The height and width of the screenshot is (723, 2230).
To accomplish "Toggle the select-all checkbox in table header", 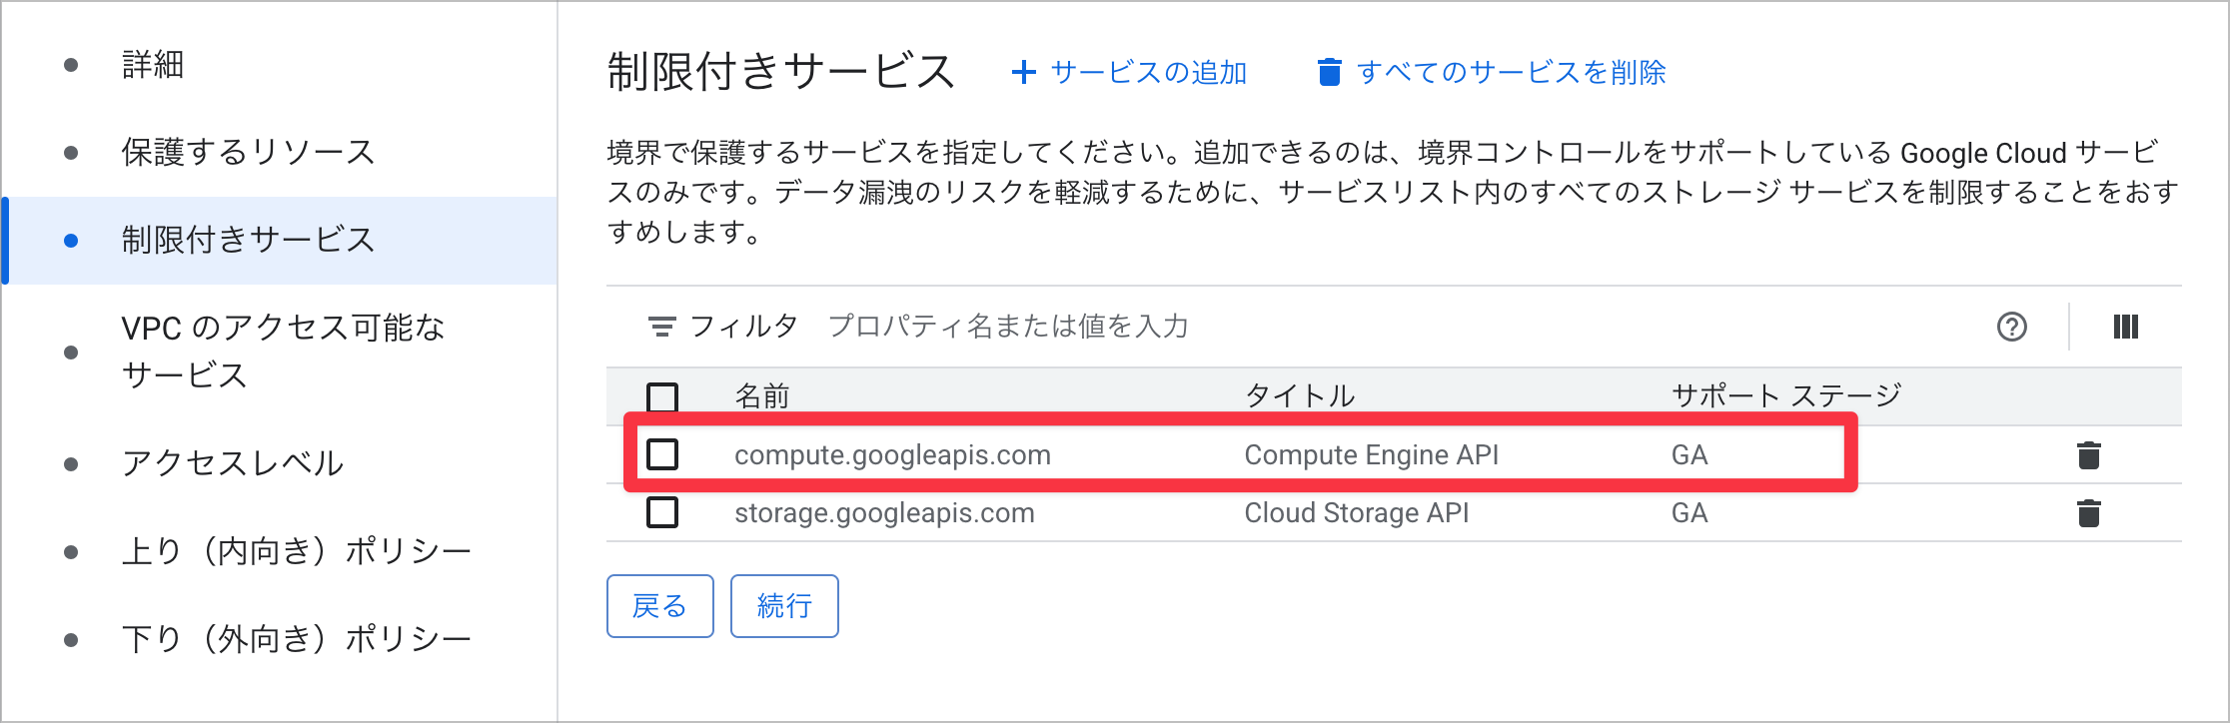I will tap(662, 396).
